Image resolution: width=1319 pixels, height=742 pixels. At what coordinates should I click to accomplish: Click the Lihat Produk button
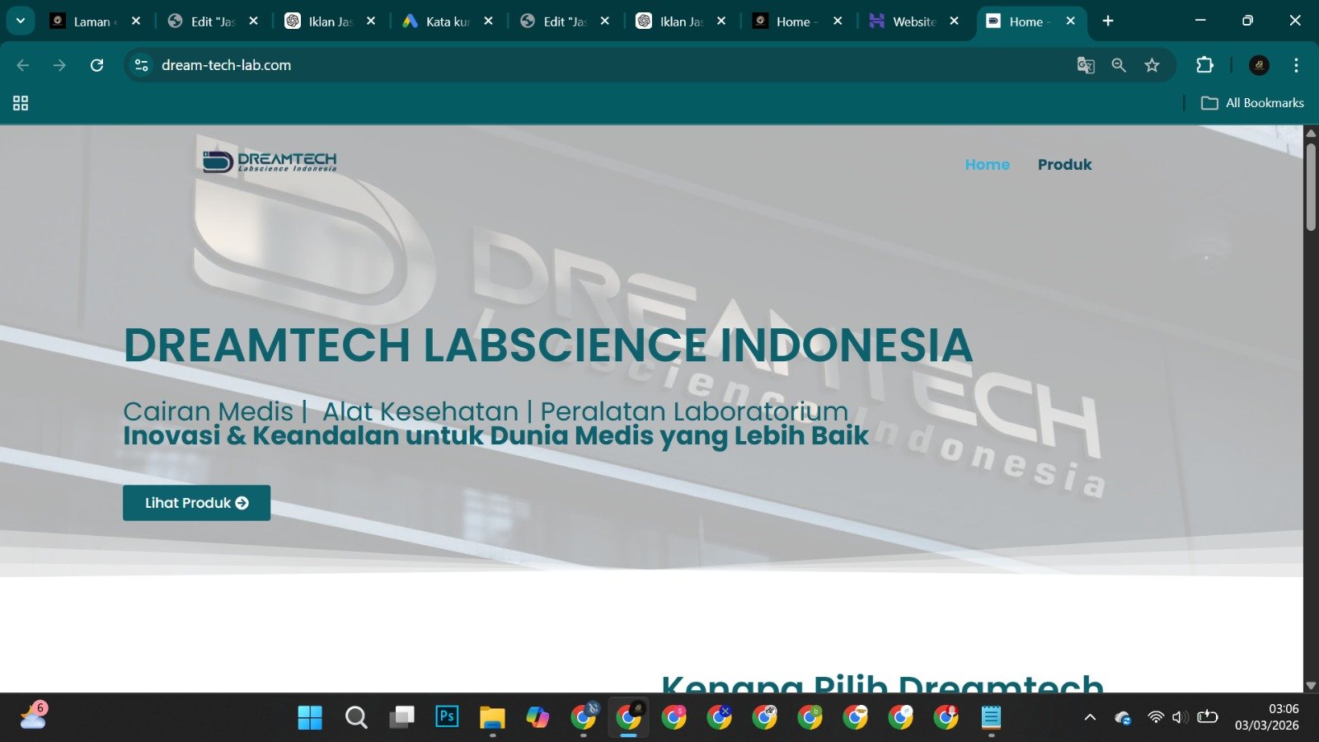click(196, 503)
